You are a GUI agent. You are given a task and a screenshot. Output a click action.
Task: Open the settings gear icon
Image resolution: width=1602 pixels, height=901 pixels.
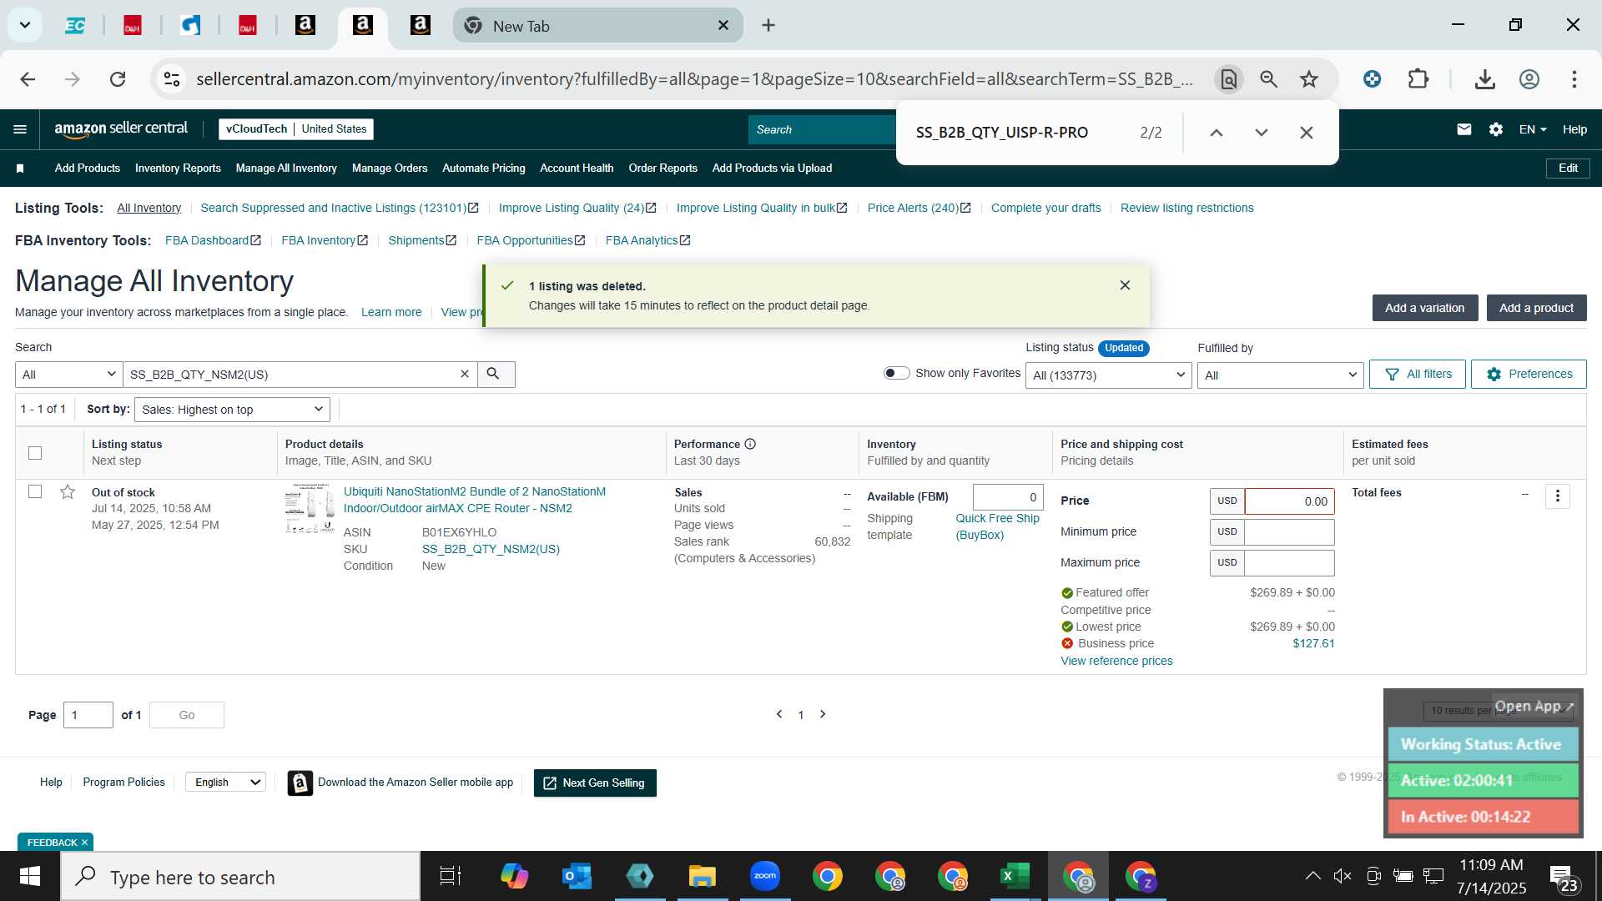1495,129
